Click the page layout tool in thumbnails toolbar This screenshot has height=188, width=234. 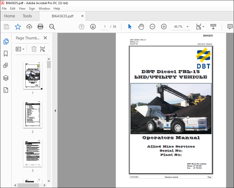click(x=42, y=49)
